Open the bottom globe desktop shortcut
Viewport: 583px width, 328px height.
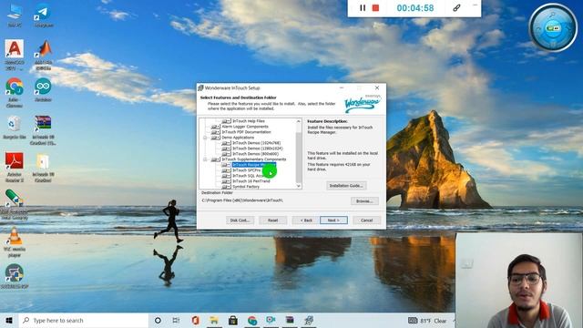(x=15, y=276)
